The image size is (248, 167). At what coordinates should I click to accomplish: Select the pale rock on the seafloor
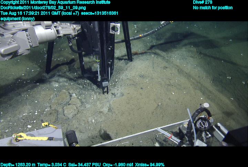(x=70, y=111)
